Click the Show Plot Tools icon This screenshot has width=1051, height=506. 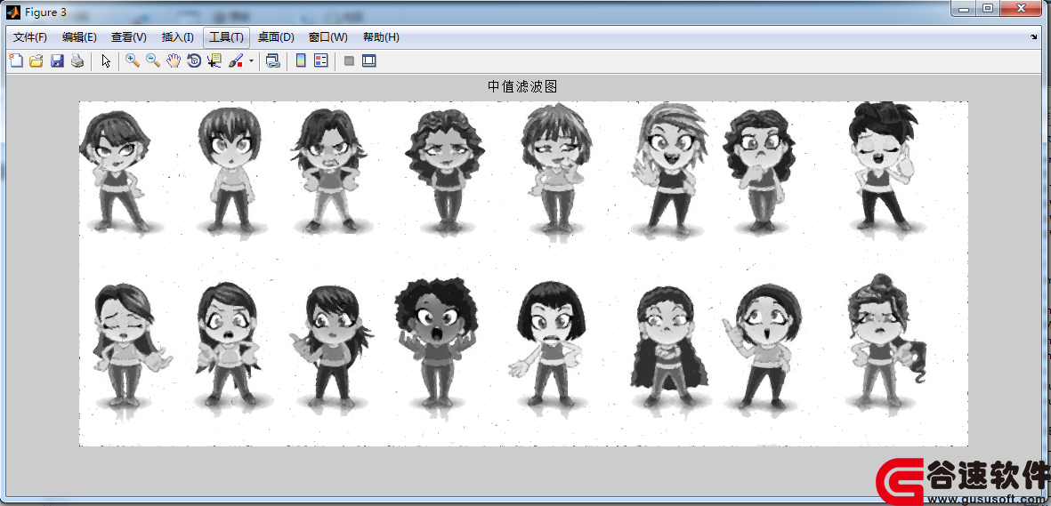pos(368,61)
